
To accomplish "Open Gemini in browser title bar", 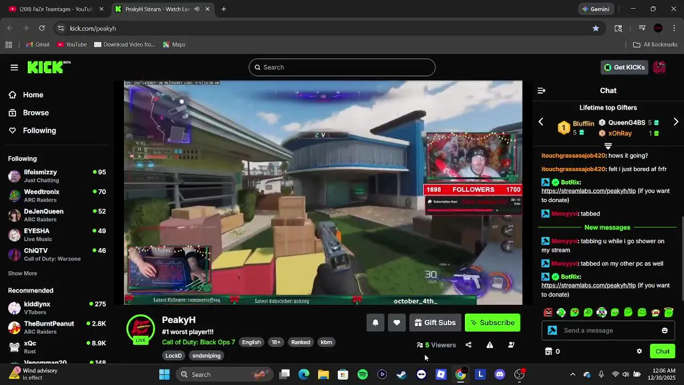I will point(596,9).
